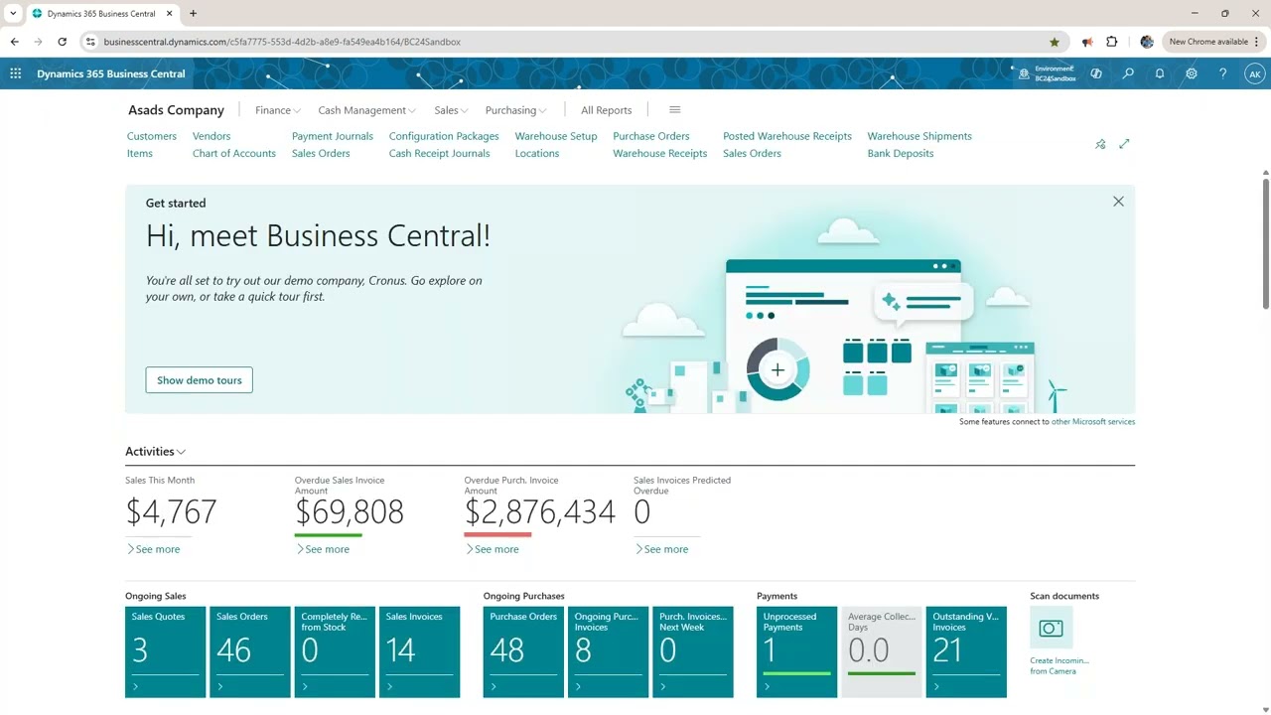Open Outstanding Vendor Invoices tile
1271x715 pixels.
tap(967, 652)
